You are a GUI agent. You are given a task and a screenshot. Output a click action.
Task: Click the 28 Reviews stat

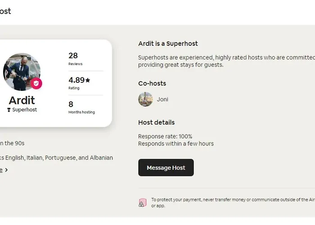coord(75,58)
